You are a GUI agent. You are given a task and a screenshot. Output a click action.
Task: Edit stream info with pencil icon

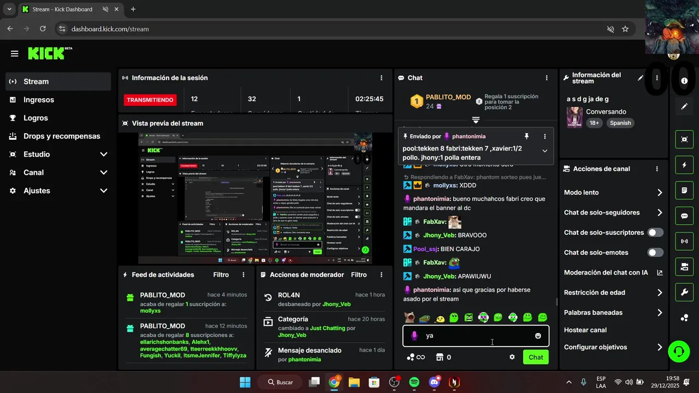(641, 78)
